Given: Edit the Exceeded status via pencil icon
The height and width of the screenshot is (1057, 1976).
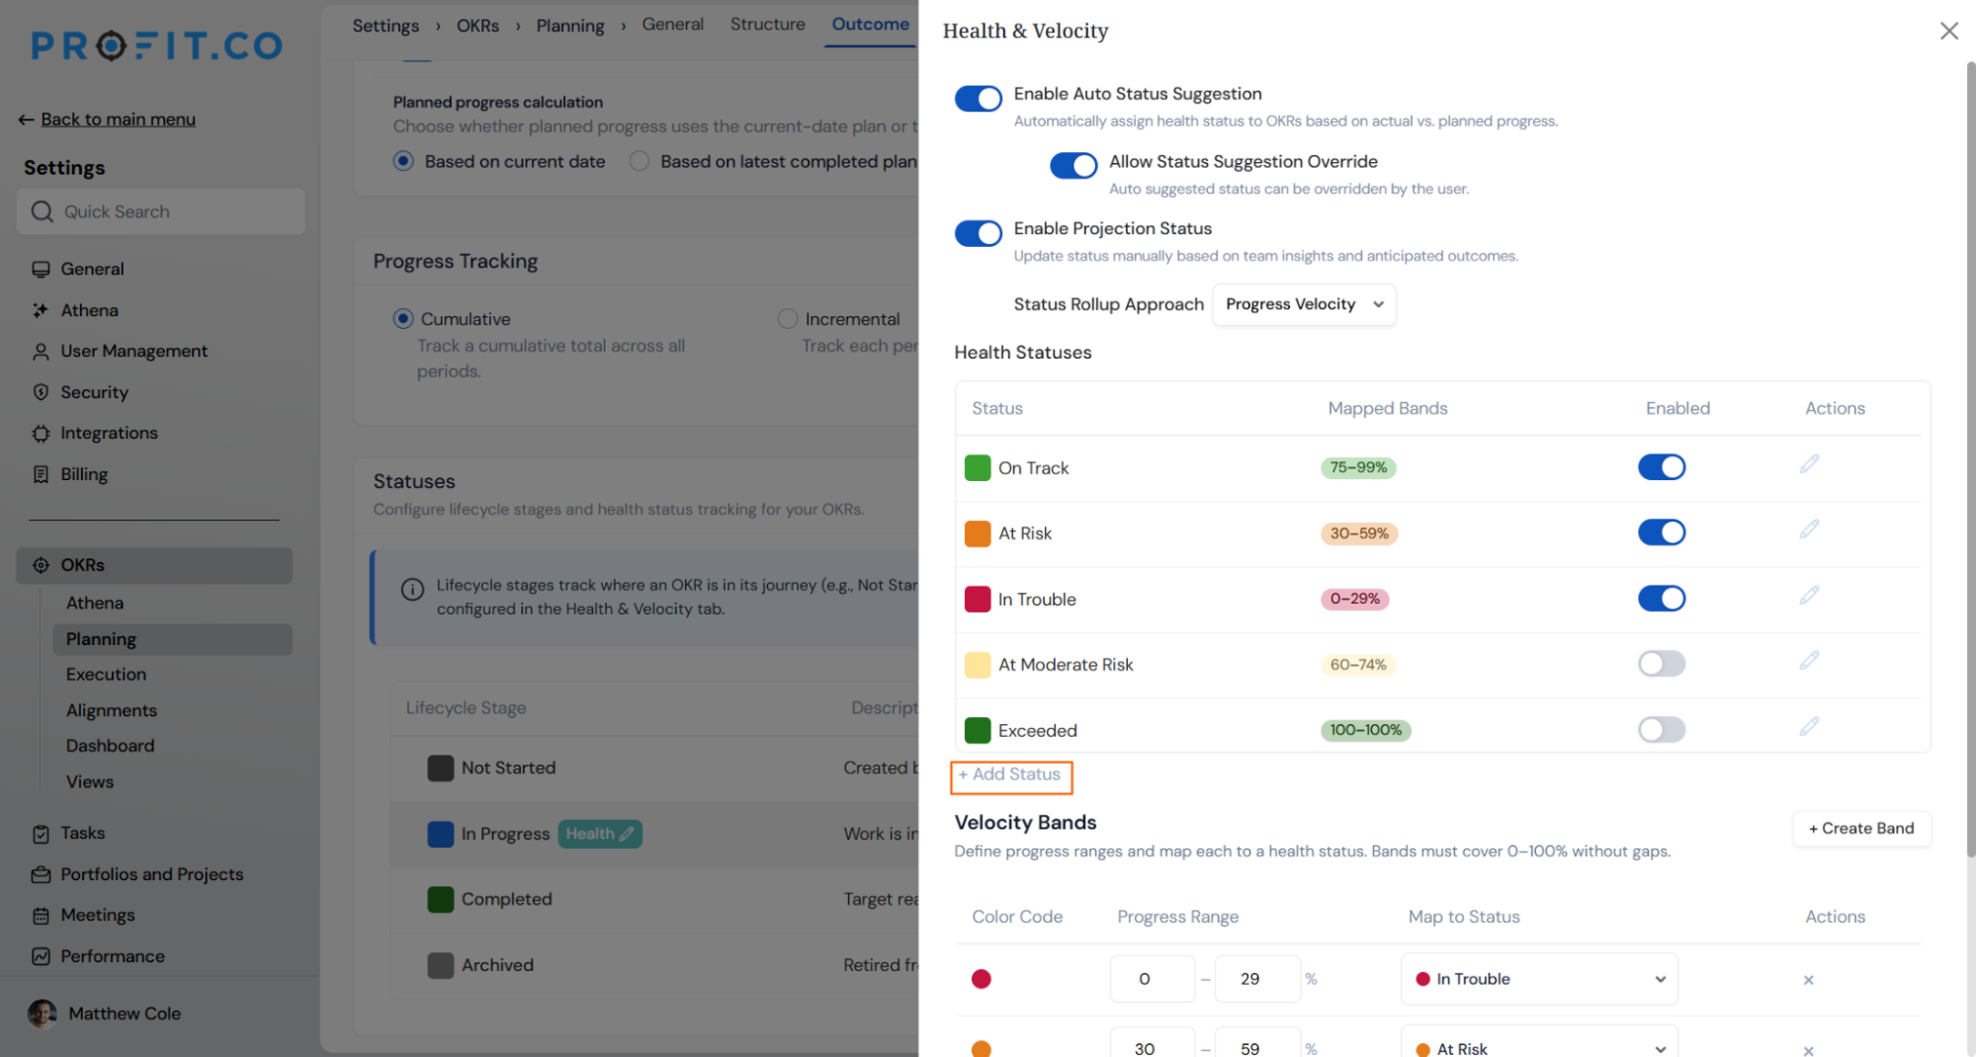Looking at the screenshot, I should (1809, 727).
